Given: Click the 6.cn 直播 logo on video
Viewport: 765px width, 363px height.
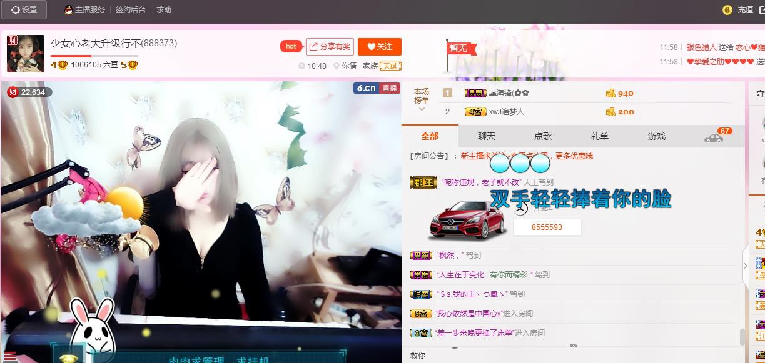Looking at the screenshot, I should (x=377, y=88).
